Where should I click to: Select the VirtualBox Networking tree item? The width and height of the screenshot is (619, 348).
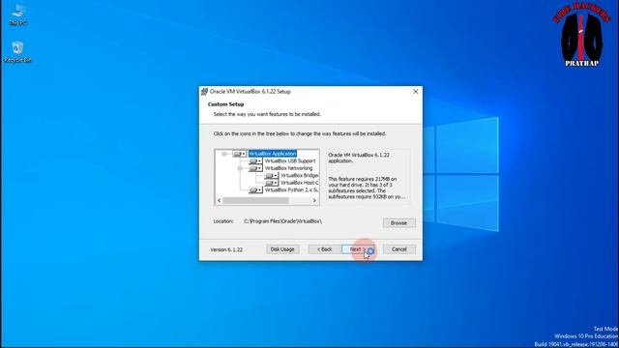coord(288,168)
